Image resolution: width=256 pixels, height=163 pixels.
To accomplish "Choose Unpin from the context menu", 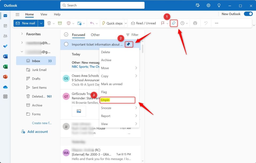I will pyautogui.click(x=105, y=100).
